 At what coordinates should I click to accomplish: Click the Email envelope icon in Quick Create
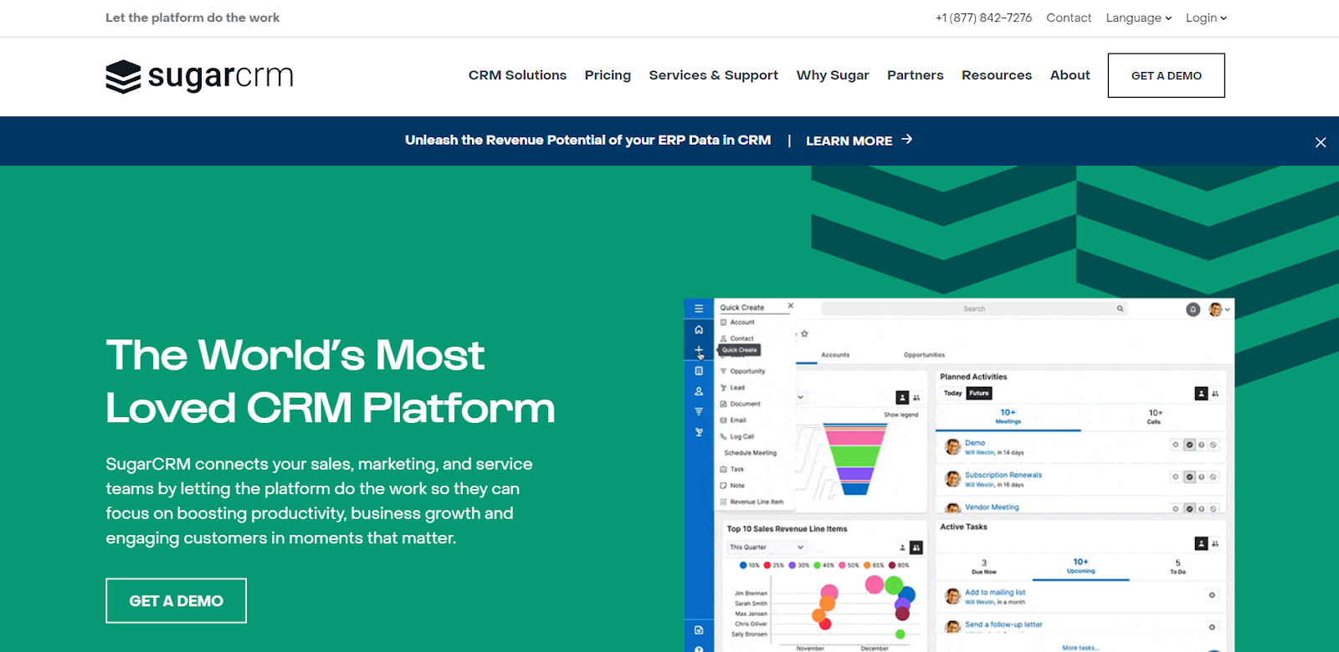click(723, 420)
